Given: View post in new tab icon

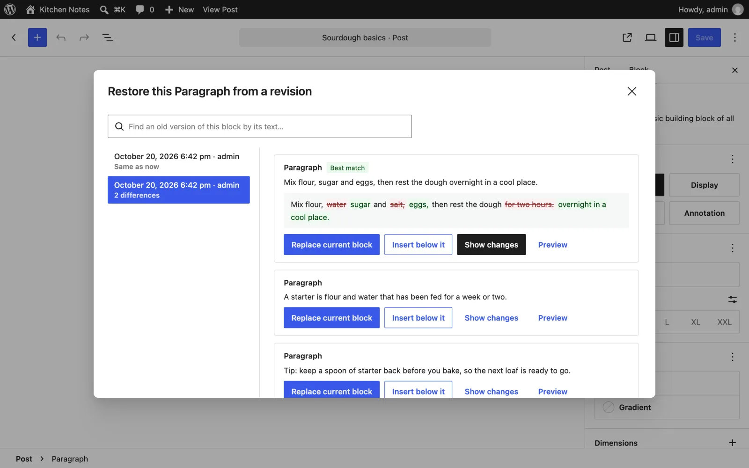Looking at the screenshot, I should click(627, 37).
